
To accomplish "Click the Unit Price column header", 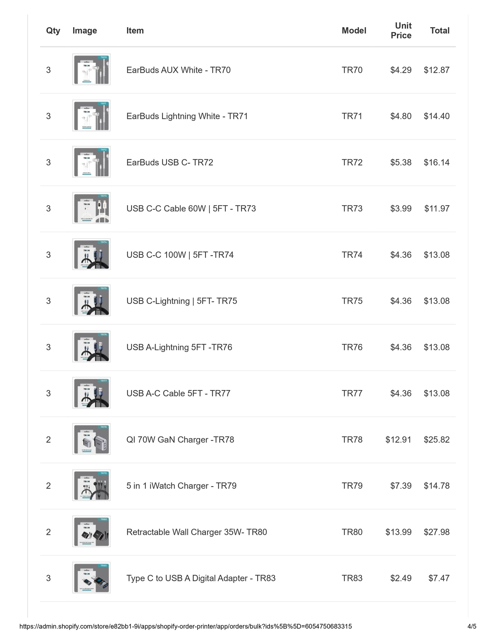I will 401,31.
